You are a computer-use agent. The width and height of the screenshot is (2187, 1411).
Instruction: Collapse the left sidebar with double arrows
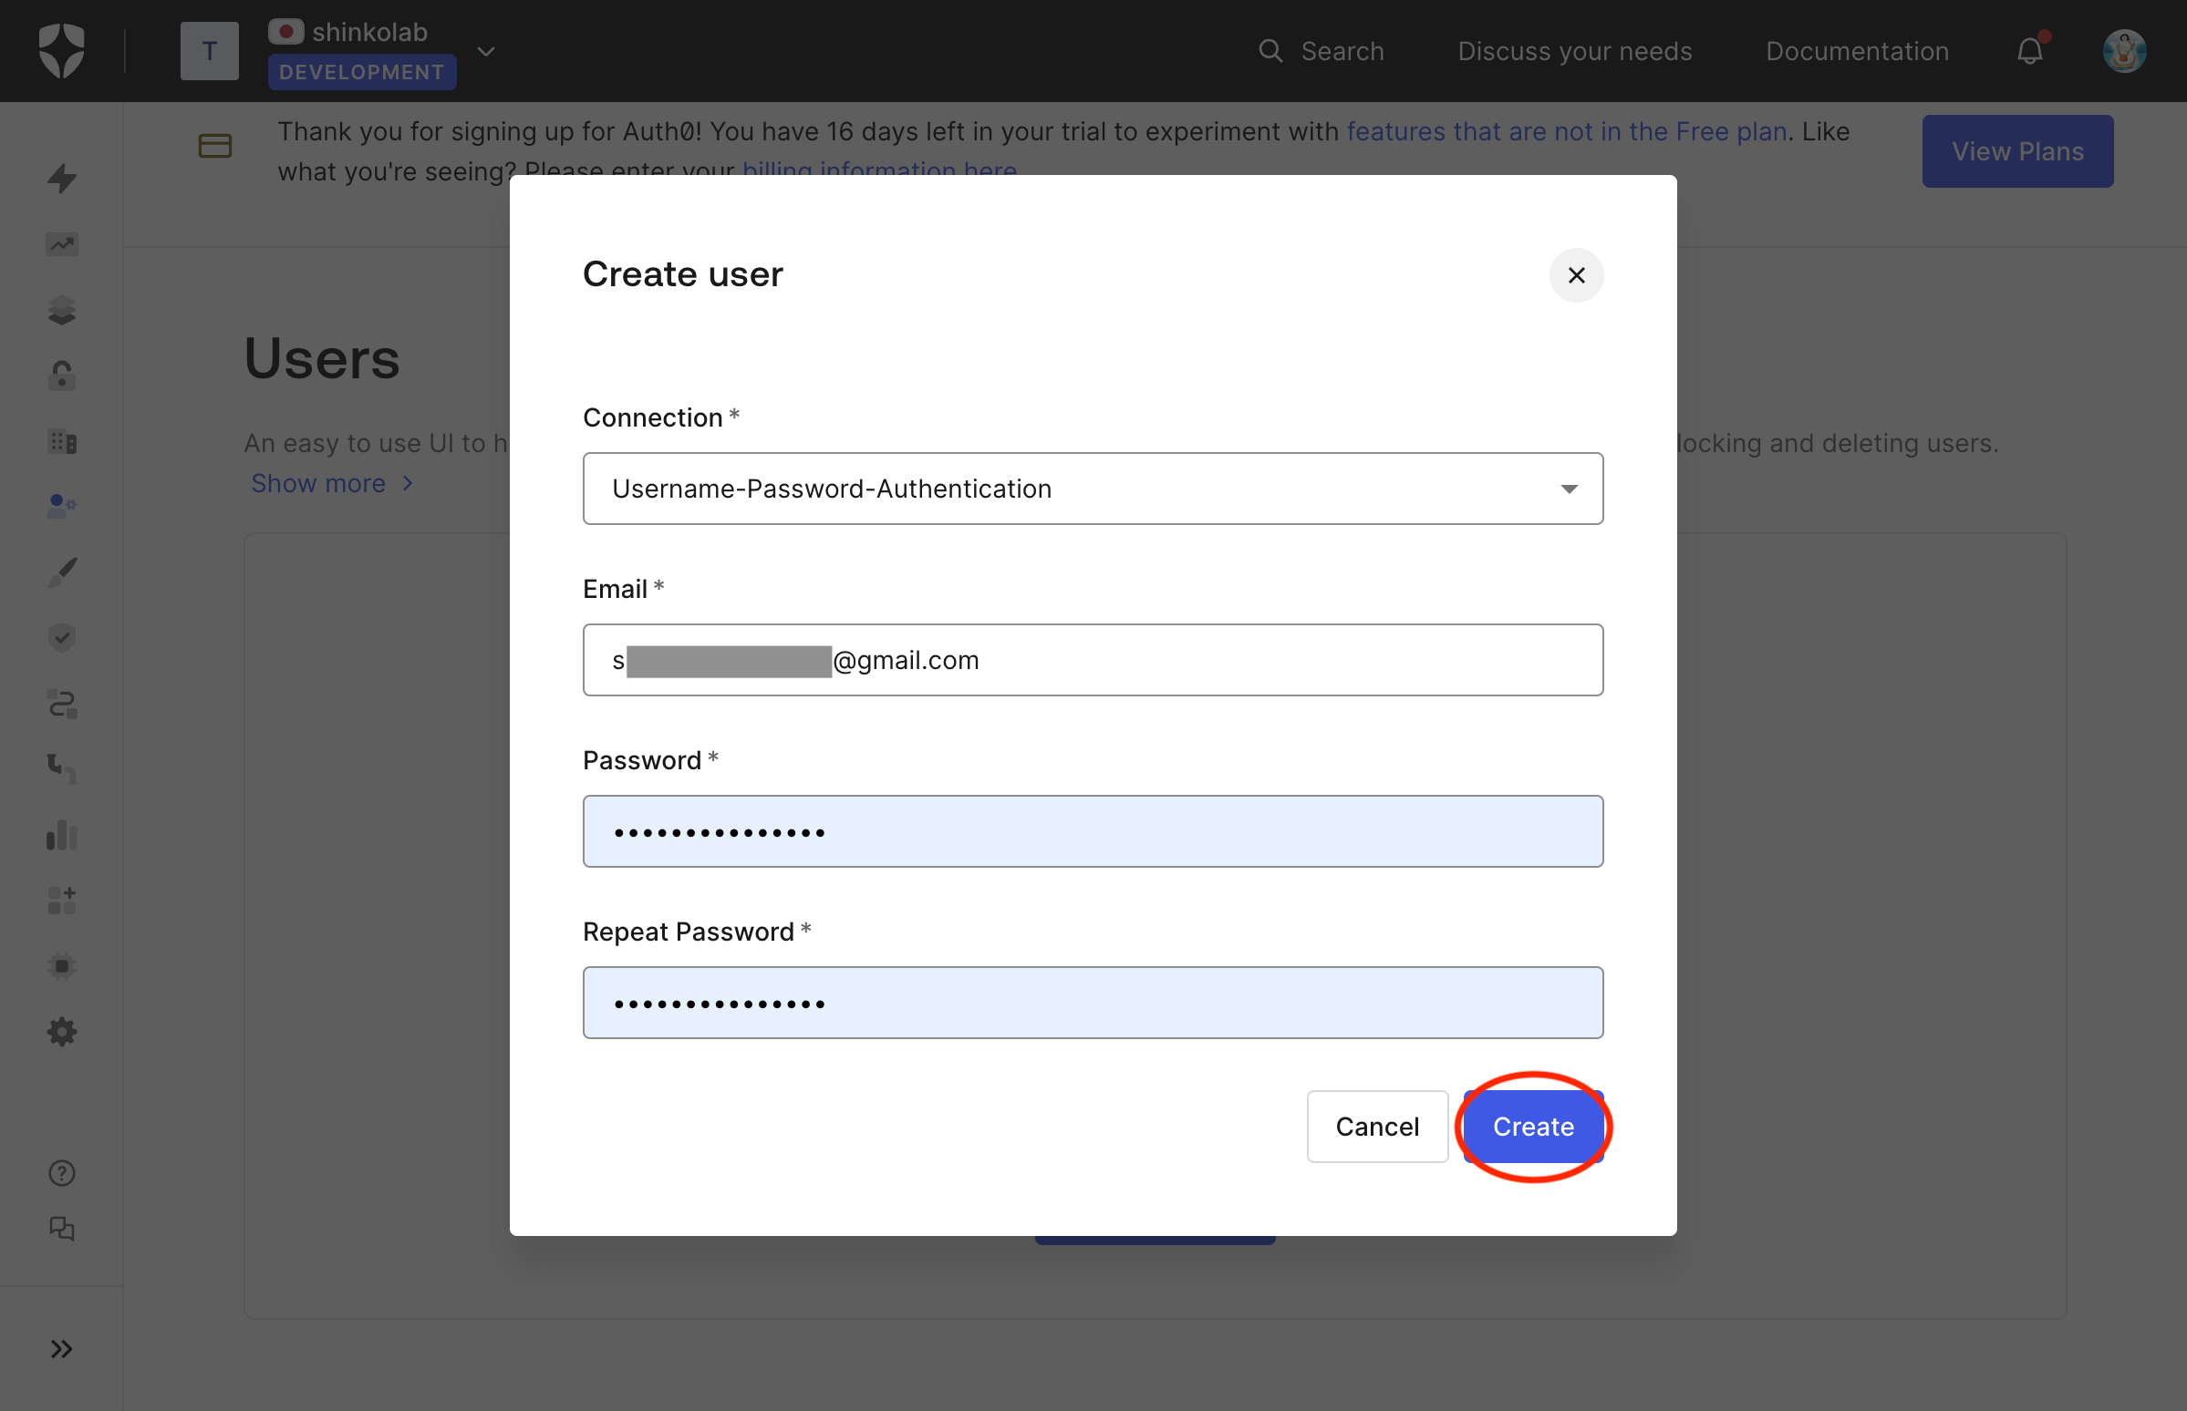(x=61, y=1348)
